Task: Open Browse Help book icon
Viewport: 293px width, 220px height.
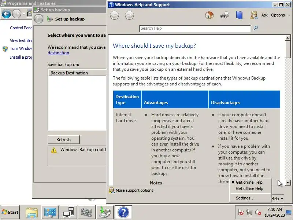Action: pyautogui.click(x=240, y=15)
